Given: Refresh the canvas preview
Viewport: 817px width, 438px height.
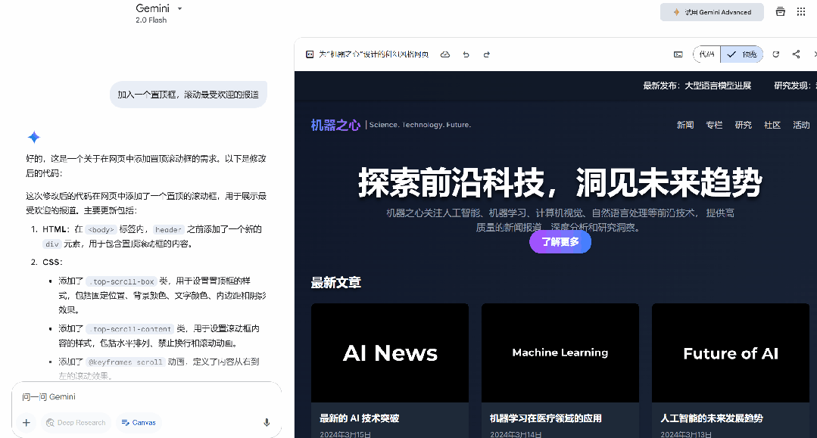Looking at the screenshot, I should 775,54.
